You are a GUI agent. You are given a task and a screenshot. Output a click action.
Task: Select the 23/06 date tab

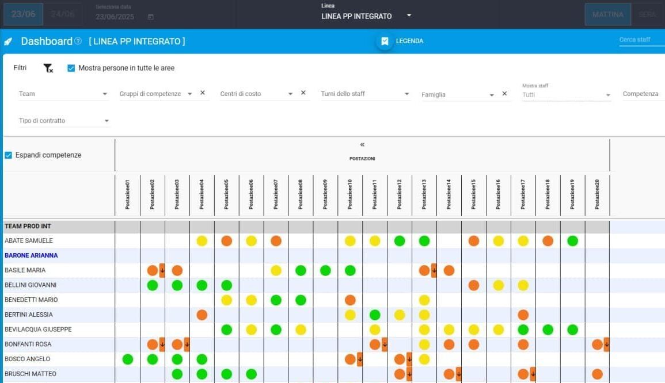[24, 14]
